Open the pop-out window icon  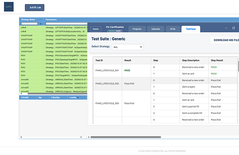pos(234,28)
